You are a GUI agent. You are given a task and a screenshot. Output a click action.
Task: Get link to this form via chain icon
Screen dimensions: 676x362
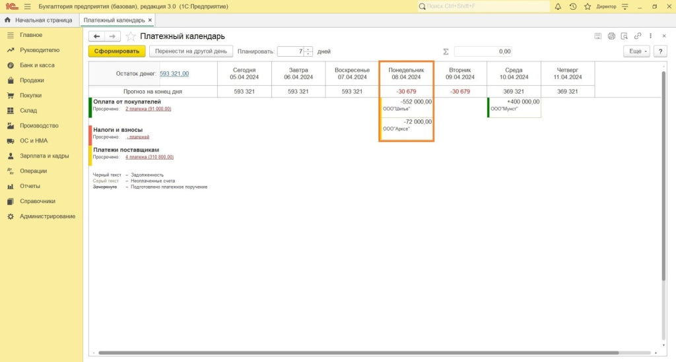638,36
